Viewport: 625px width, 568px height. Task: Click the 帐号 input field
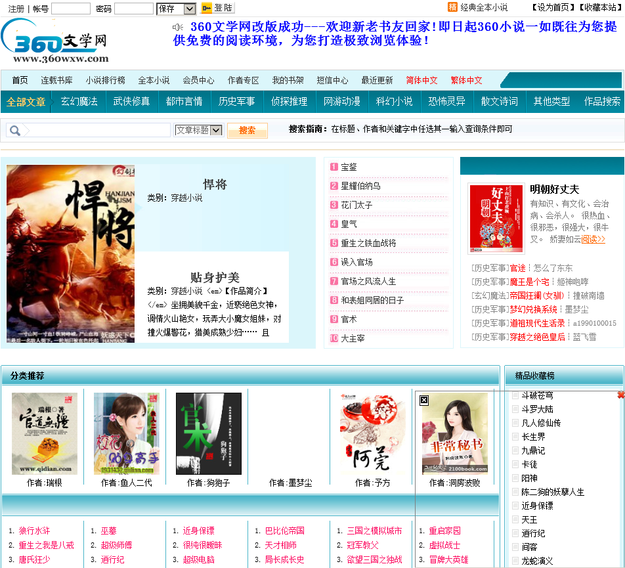(71, 9)
